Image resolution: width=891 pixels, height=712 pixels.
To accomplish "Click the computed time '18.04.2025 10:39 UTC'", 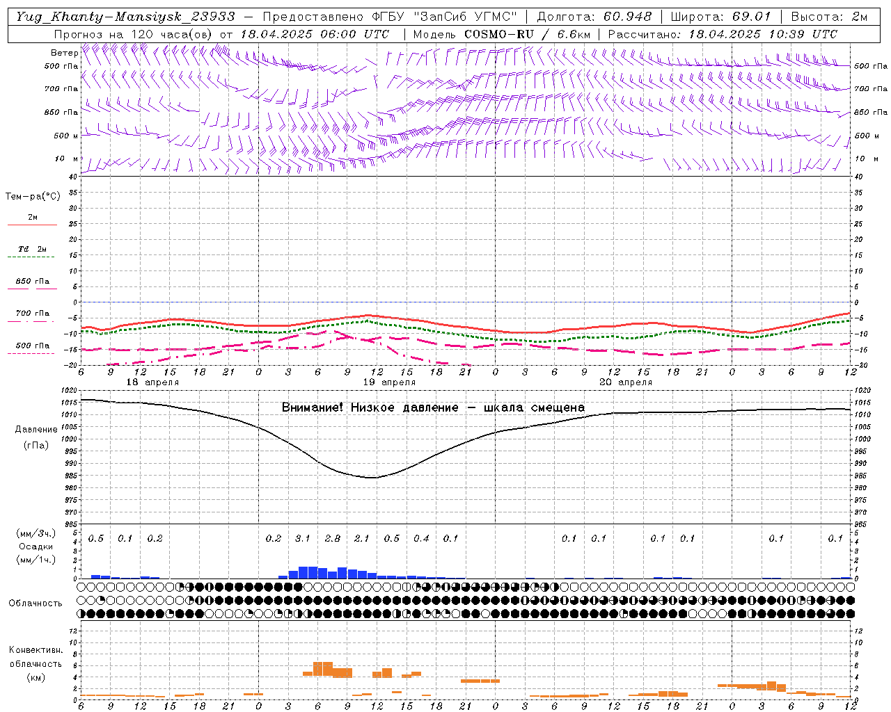I will [x=763, y=34].
